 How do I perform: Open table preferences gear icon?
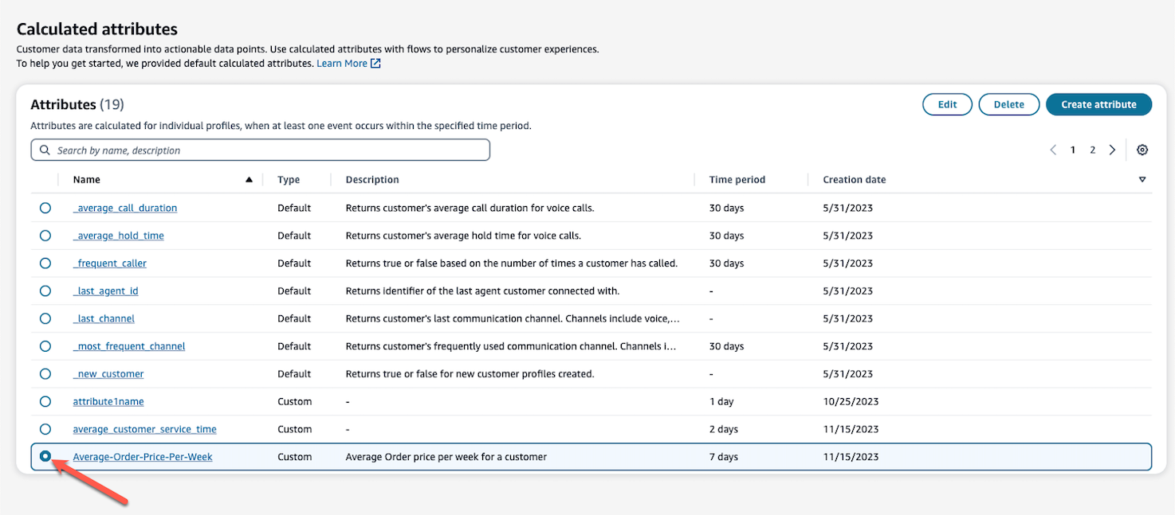[1142, 150]
